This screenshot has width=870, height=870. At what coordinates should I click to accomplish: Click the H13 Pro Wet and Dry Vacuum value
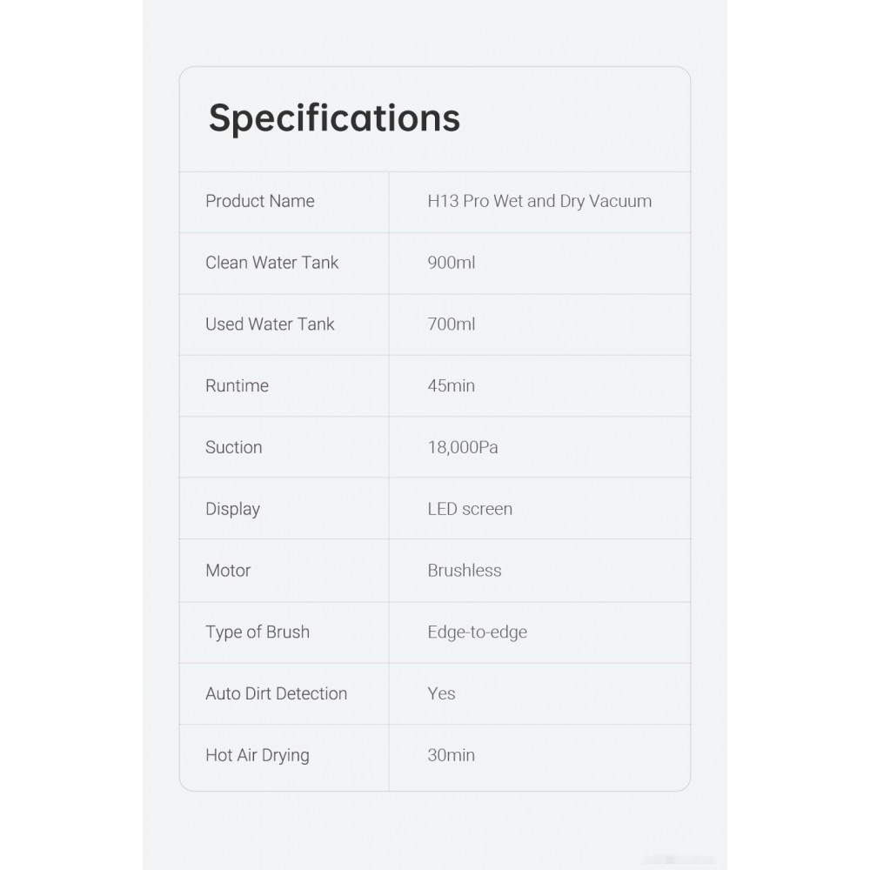(x=539, y=201)
